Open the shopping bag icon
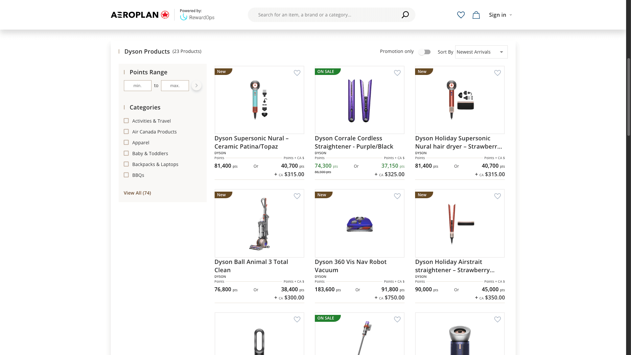 click(476, 15)
